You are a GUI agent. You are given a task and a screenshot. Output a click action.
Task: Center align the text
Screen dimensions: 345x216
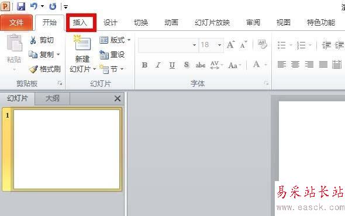[x=295, y=65]
